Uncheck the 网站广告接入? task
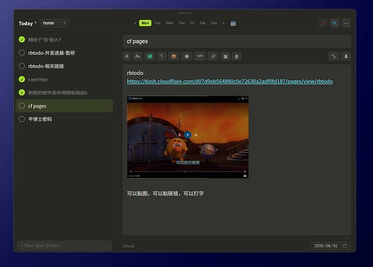 pos(22,39)
